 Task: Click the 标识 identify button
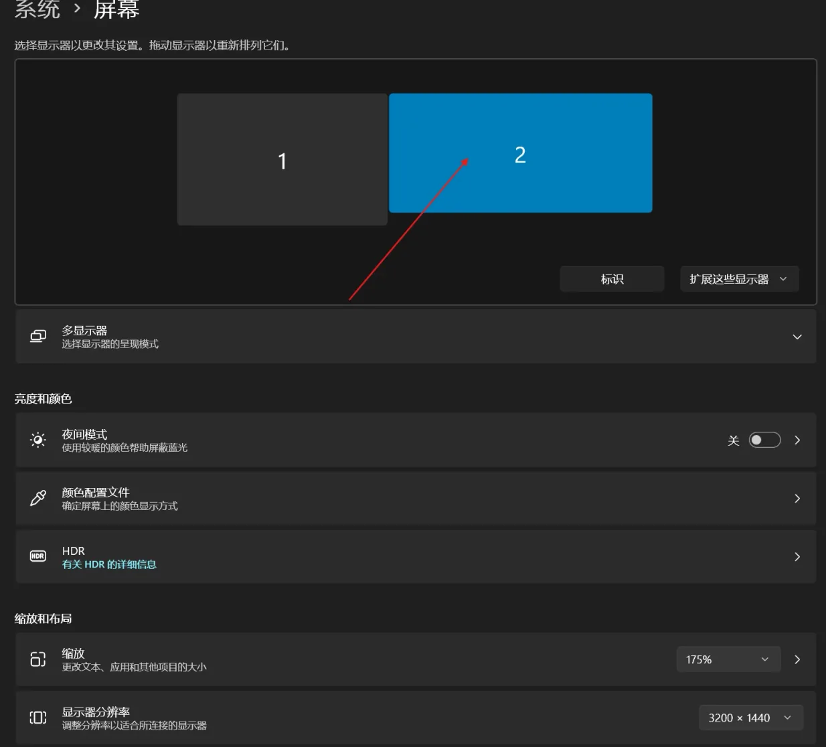pyautogui.click(x=612, y=279)
